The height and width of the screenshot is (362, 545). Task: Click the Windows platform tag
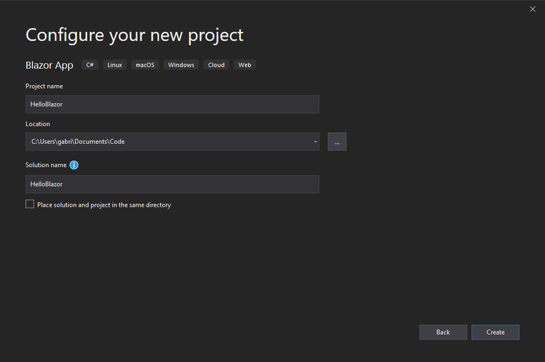[181, 65]
